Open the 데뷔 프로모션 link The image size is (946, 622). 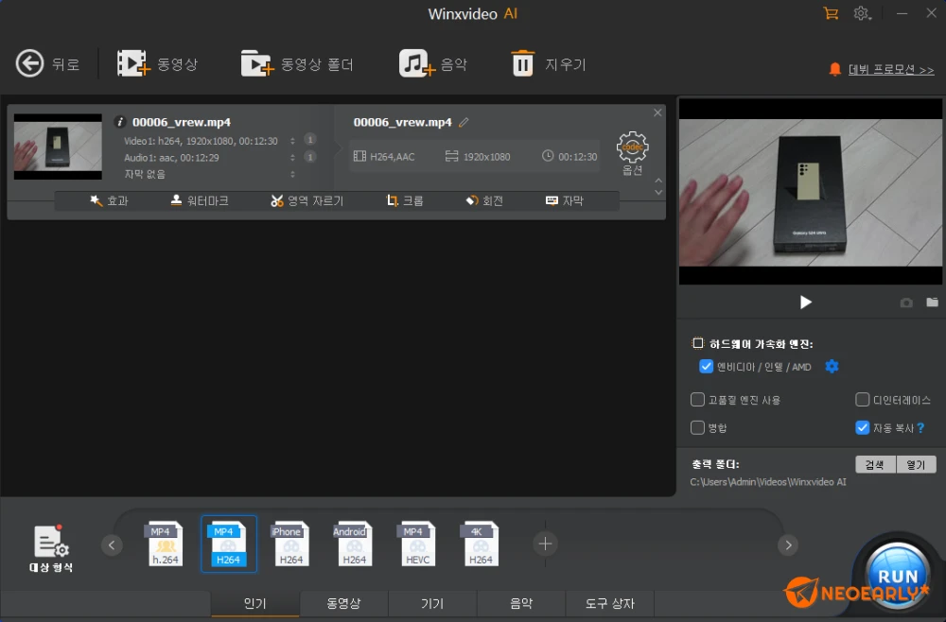pyautogui.click(x=891, y=69)
